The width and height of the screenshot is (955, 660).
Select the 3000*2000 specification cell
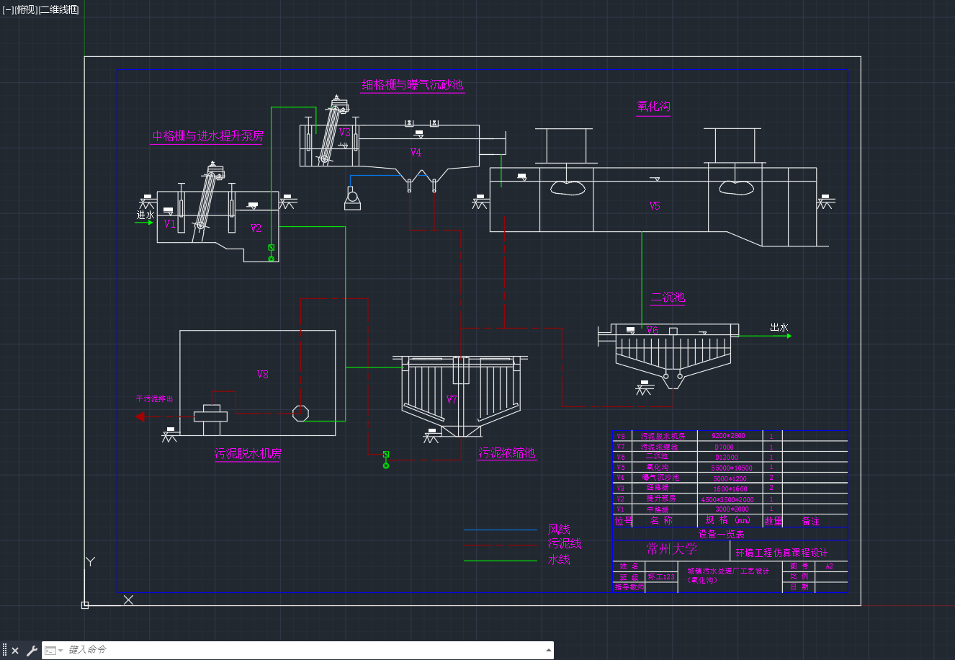(732, 509)
